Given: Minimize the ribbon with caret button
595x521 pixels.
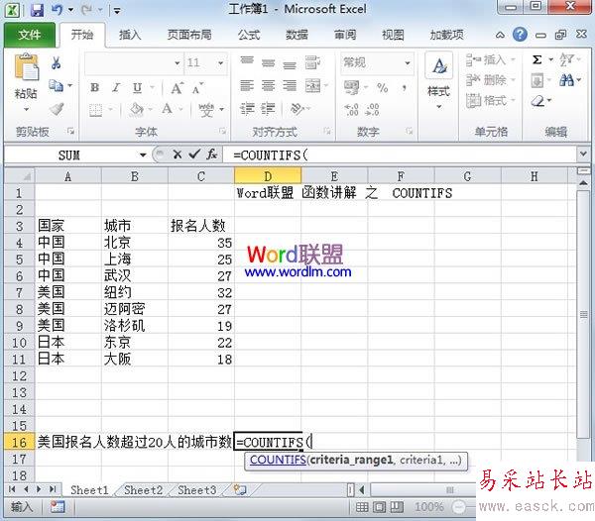Looking at the screenshot, I should pyautogui.click(x=500, y=35).
